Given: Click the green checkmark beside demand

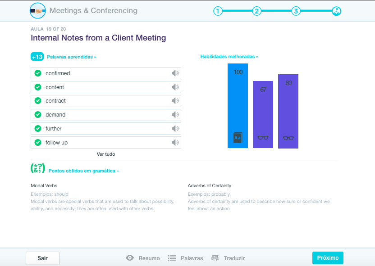Looking at the screenshot, I should 38,115.
